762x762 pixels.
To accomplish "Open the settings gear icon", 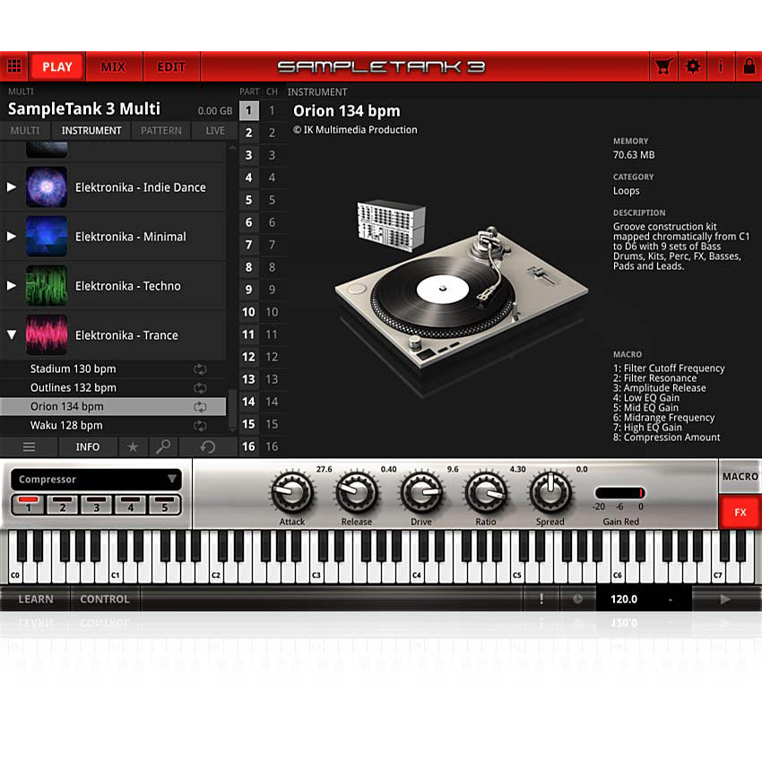I will (x=692, y=65).
